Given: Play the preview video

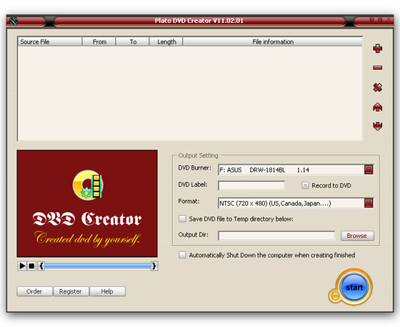Looking at the screenshot, I should click(22, 266).
